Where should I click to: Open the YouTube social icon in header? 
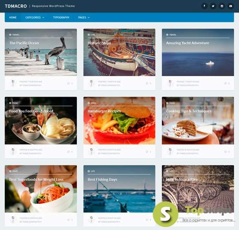230,6
